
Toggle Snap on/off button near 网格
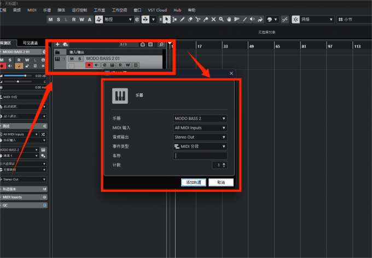(x=295, y=20)
